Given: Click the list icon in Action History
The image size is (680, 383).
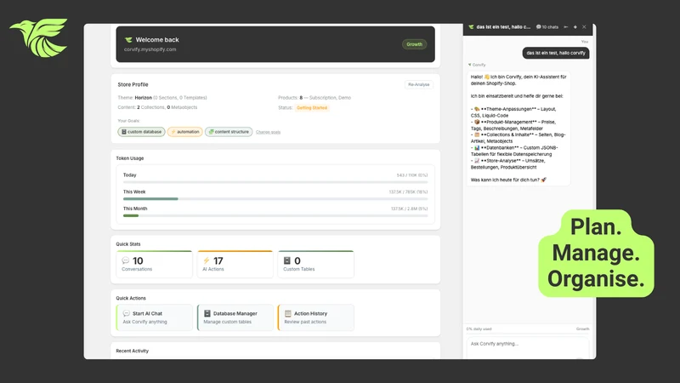Looking at the screenshot, I should pos(288,313).
